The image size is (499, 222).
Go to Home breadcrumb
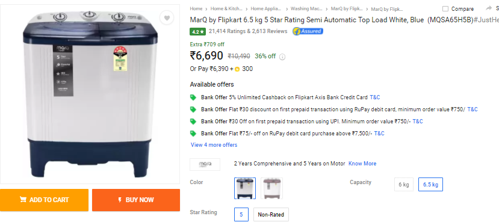pyautogui.click(x=196, y=9)
